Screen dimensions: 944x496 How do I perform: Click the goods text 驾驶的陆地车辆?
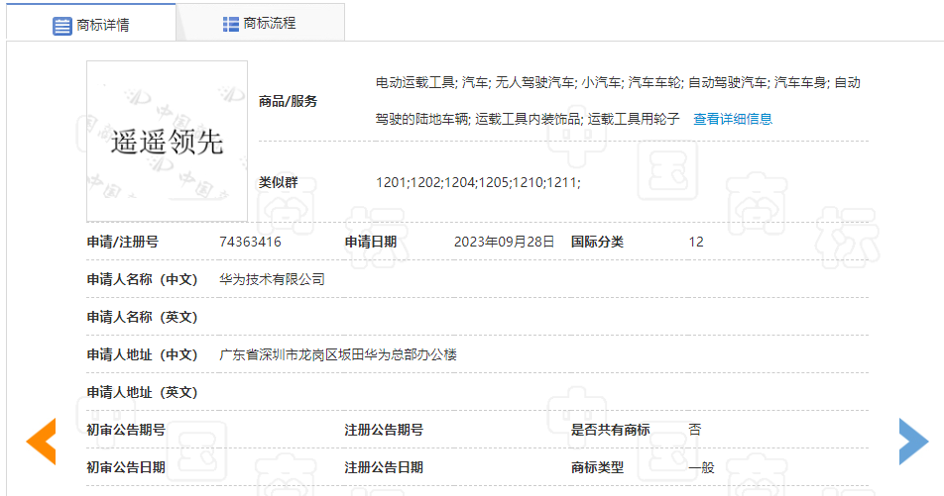pyautogui.click(x=421, y=119)
